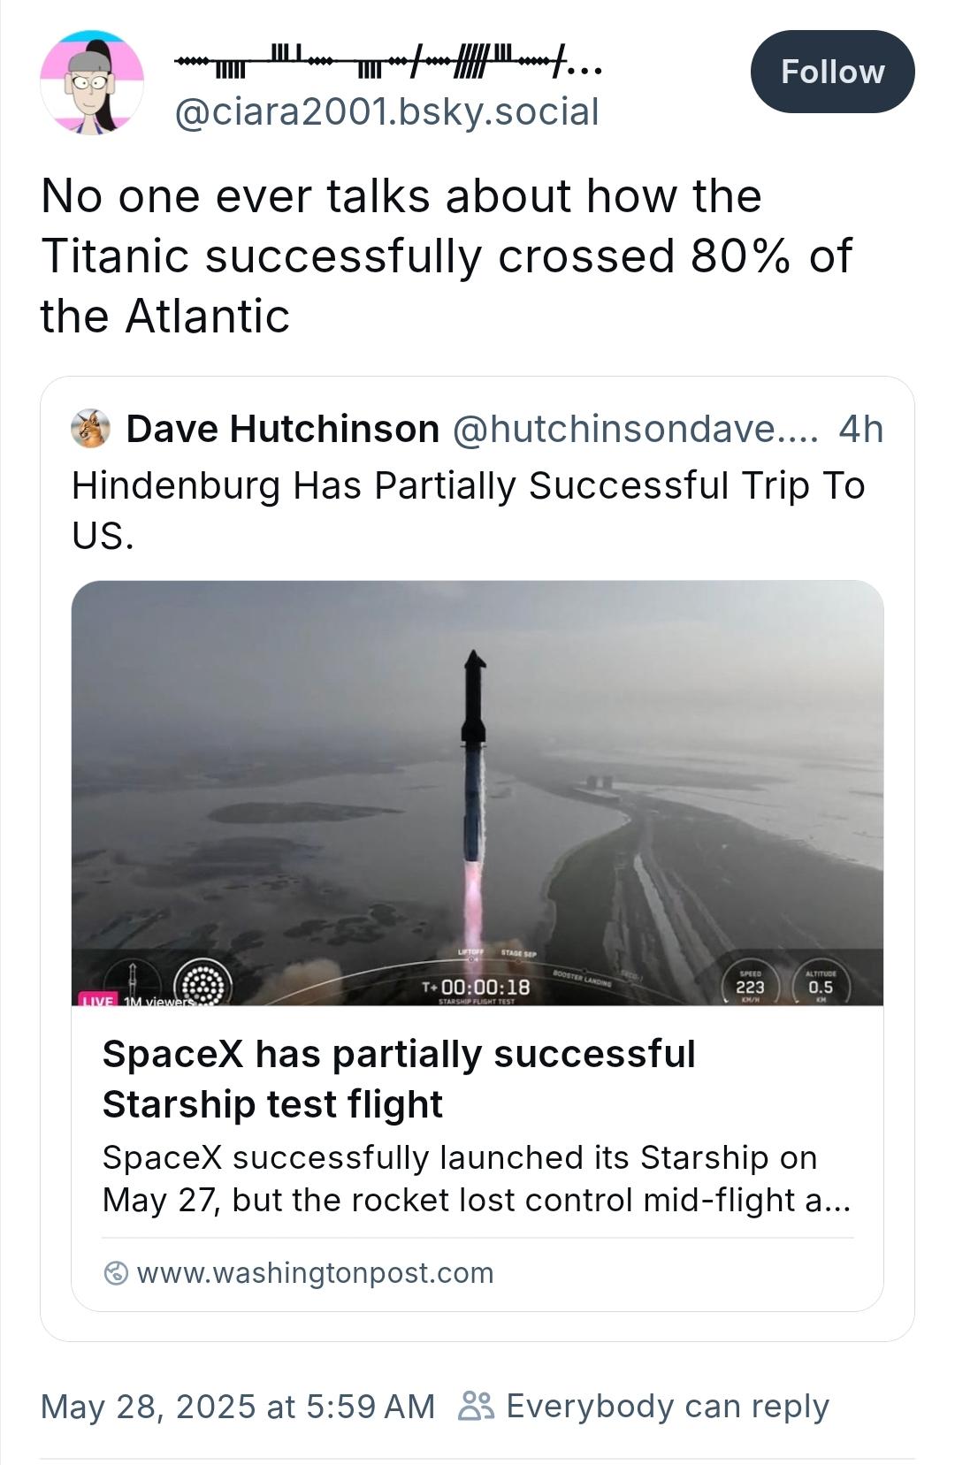The height and width of the screenshot is (1465, 955).
Task: Click the people icon beside Everybody can reply
Action: pyautogui.click(x=476, y=1406)
